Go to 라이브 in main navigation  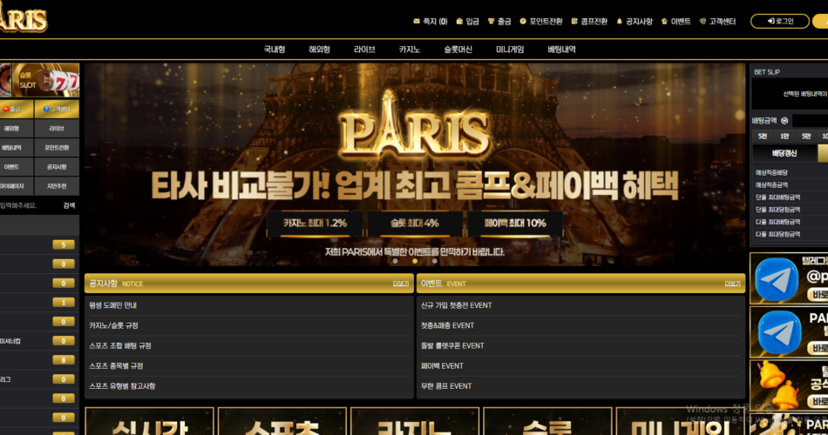pyautogui.click(x=364, y=50)
